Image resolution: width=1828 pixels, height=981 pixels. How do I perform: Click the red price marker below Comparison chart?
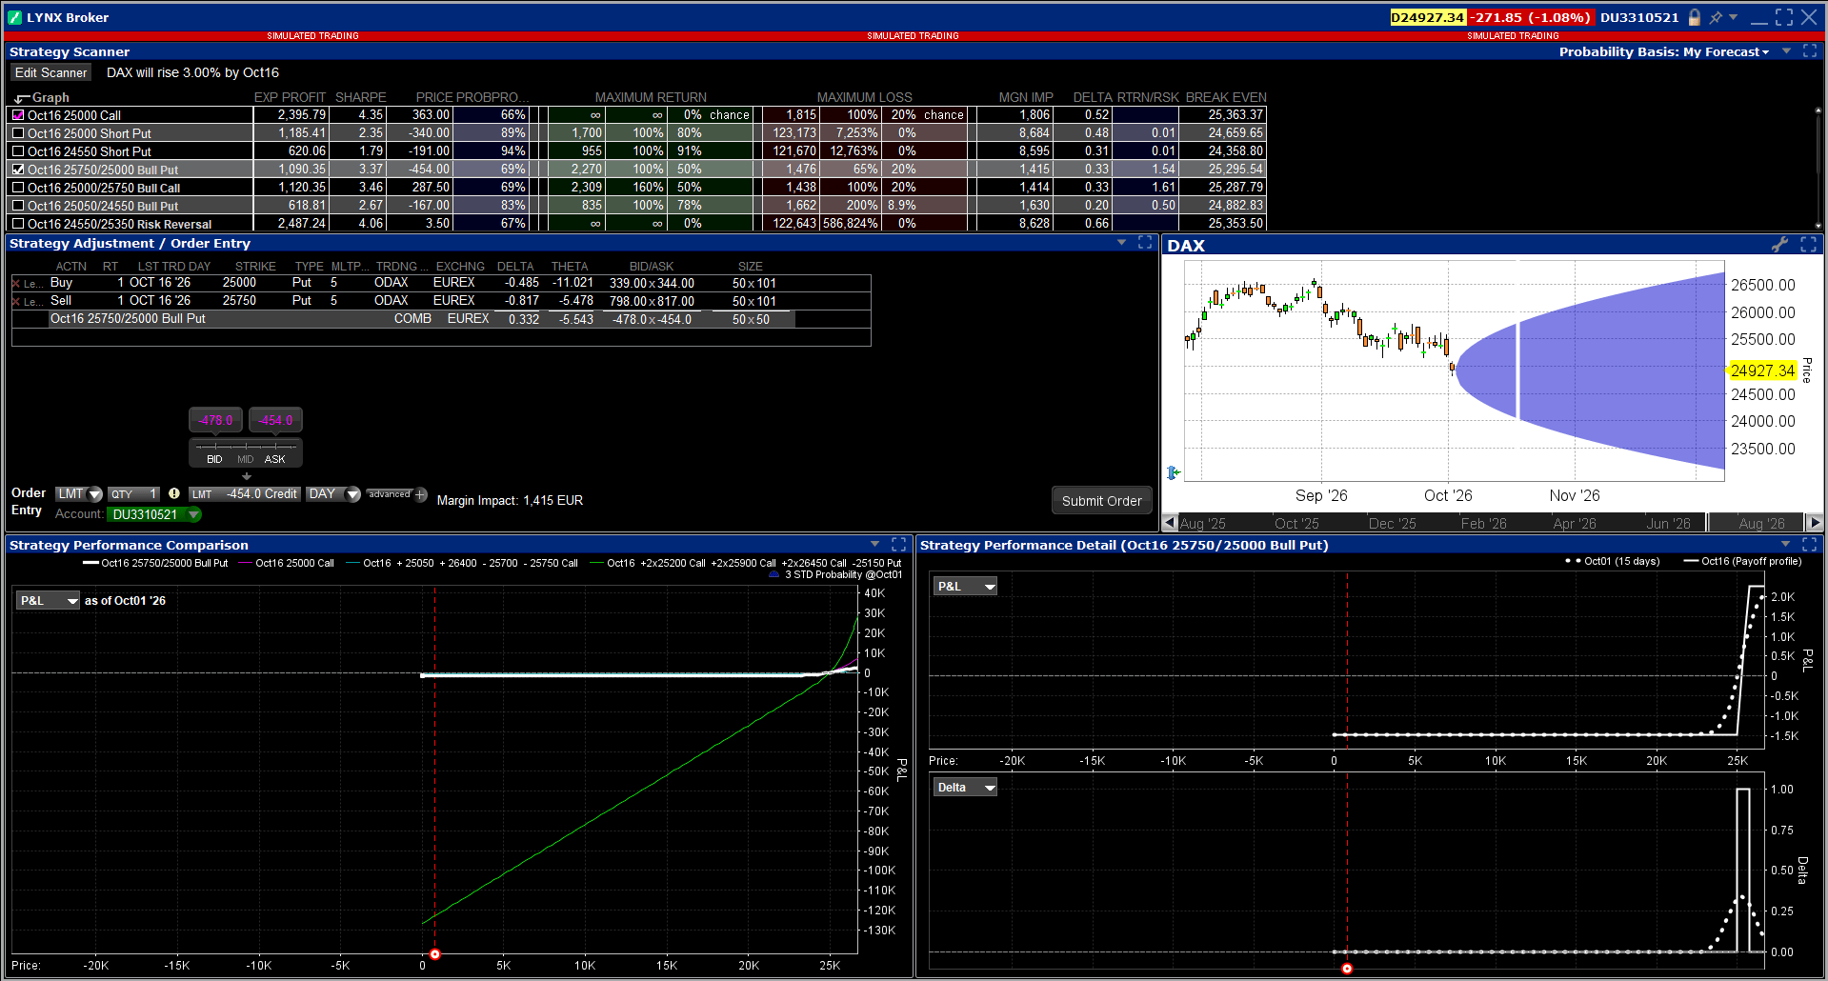point(435,954)
